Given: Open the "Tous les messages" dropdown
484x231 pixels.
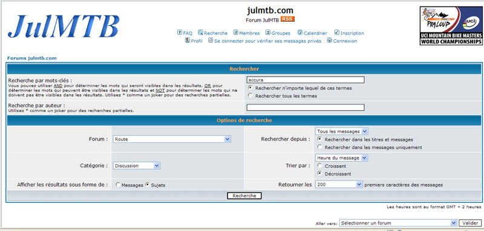Looking at the screenshot, I should 342,131.
